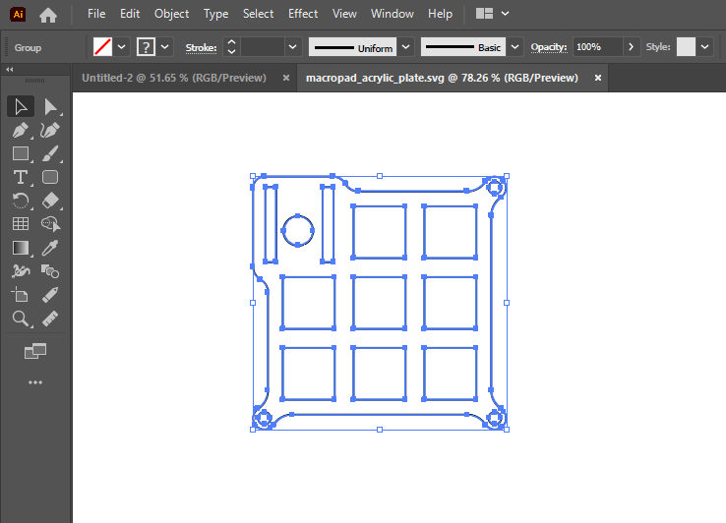Click the Home icon

click(48, 15)
